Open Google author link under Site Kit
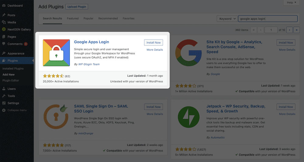304x162 pixels. 215,74
